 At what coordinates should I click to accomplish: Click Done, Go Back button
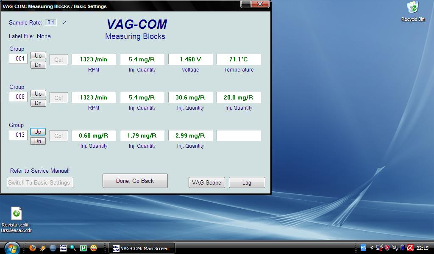135,181
